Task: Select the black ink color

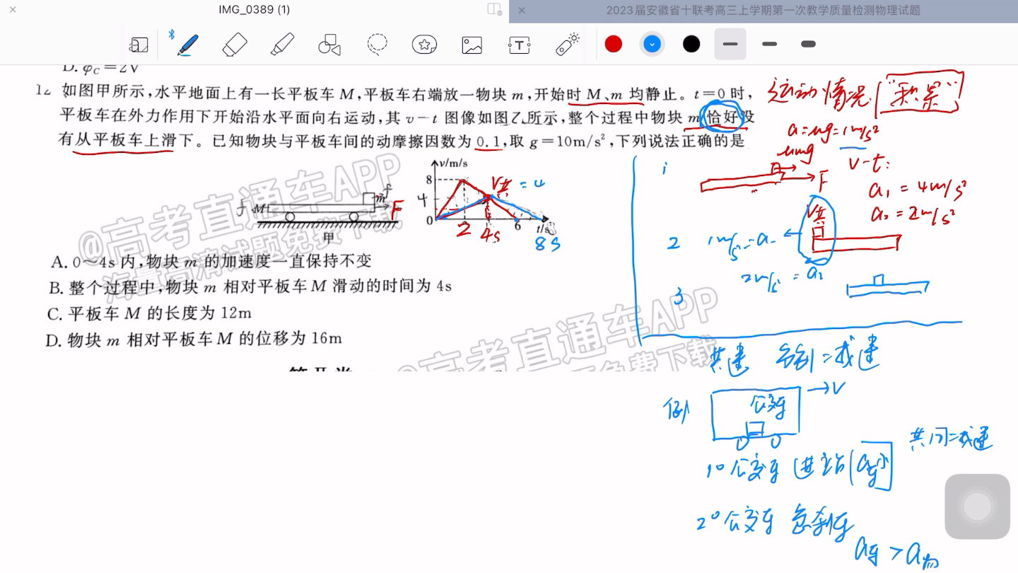Action: coord(691,44)
